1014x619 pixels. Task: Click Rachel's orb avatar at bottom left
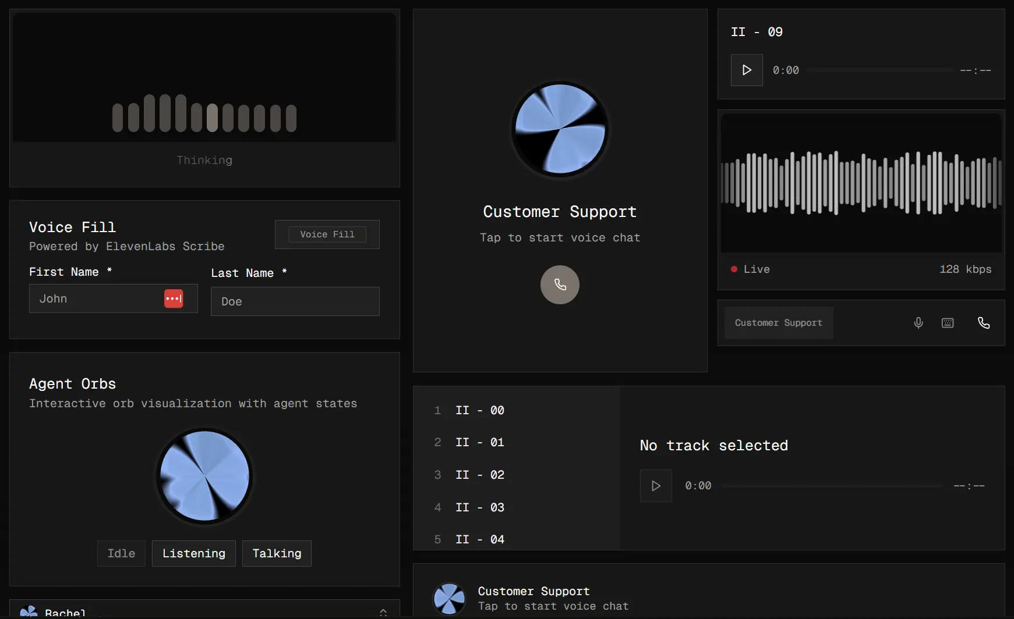tap(28, 611)
